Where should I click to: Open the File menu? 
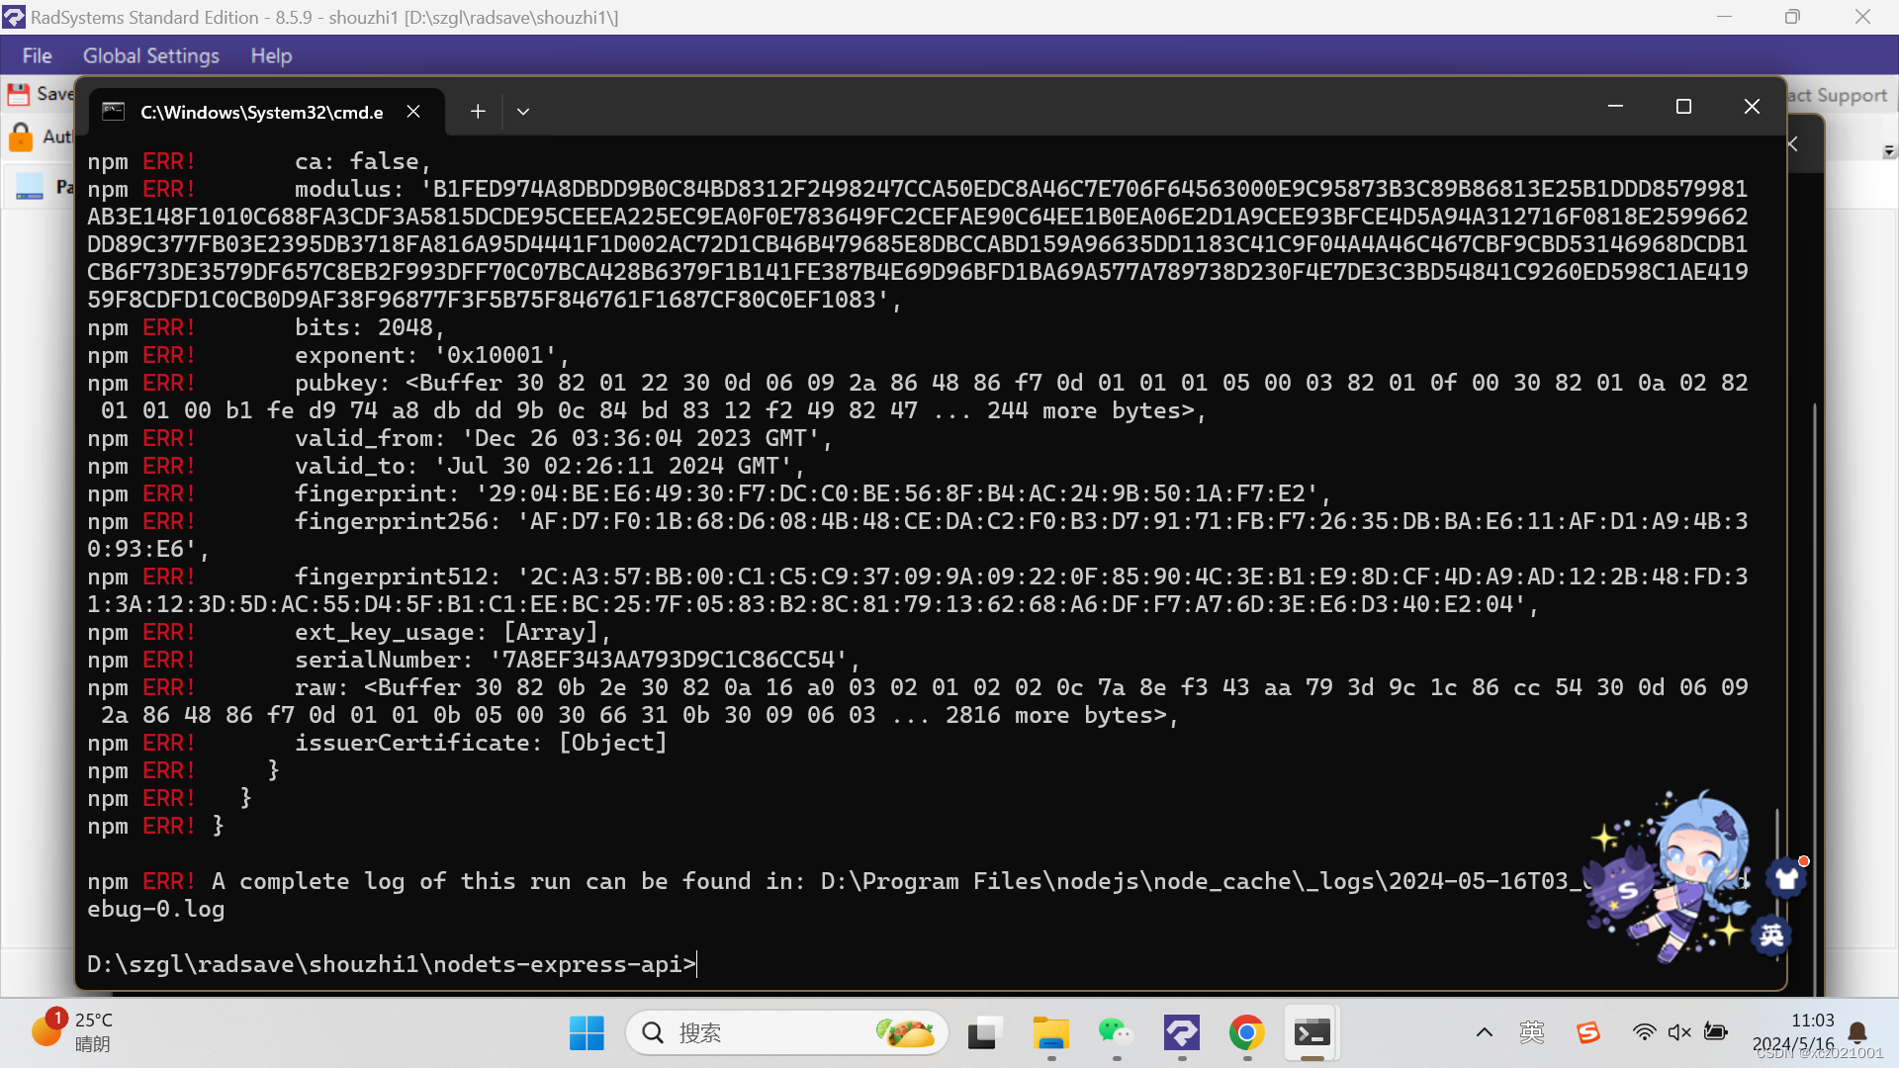(37, 56)
